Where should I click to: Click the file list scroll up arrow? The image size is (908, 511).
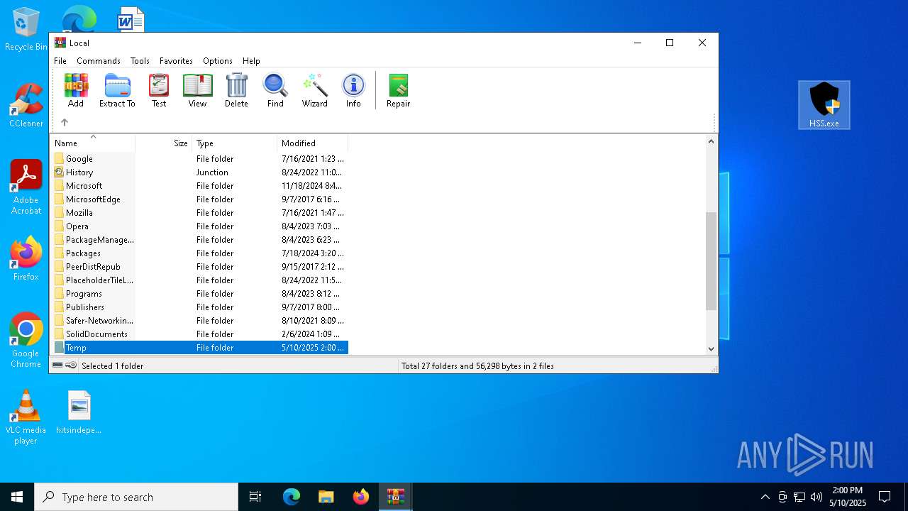(x=712, y=141)
